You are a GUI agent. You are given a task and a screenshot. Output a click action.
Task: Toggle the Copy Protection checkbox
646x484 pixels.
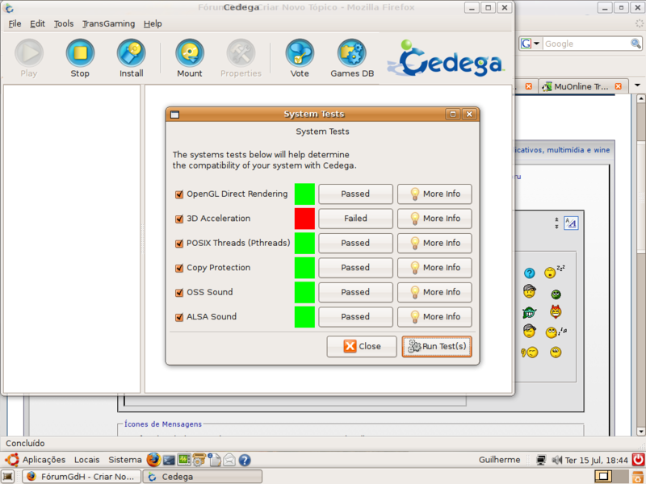[x=179, y=268]
